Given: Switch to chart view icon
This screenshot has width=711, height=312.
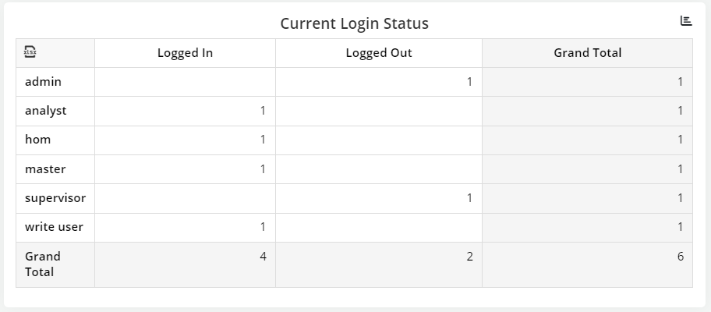Looking at the screenshot, I should [686, 21].
